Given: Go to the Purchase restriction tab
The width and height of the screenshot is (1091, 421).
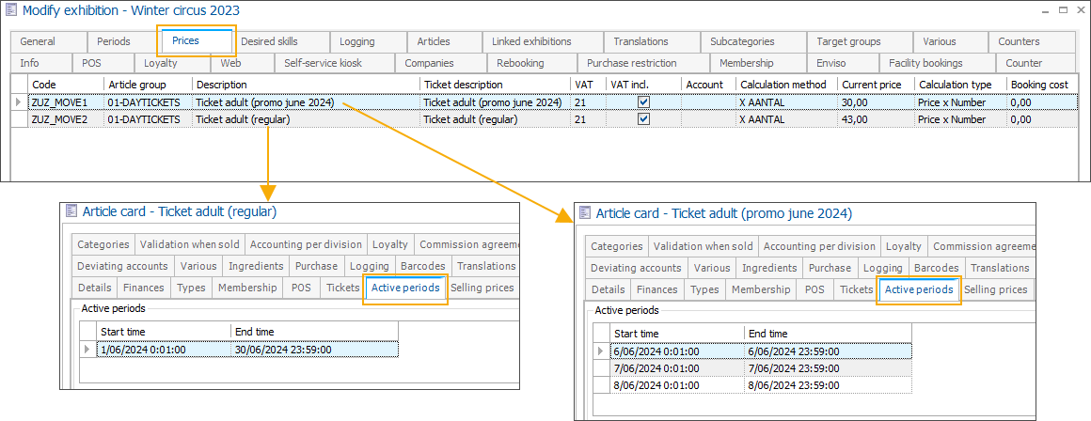Looking at the screenshot, I should (631, 63).
